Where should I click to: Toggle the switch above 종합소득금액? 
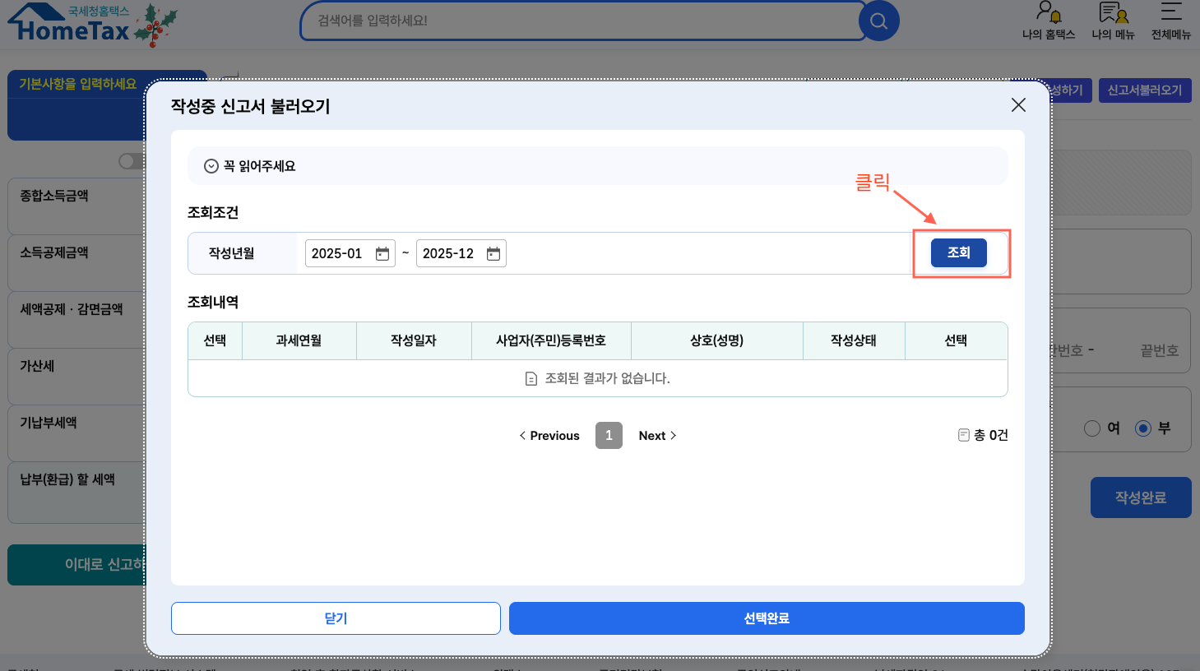(131, 161)
